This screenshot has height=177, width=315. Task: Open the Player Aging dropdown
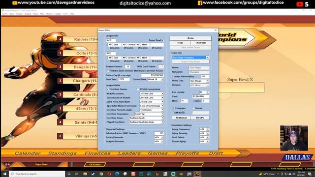point(207,142)
